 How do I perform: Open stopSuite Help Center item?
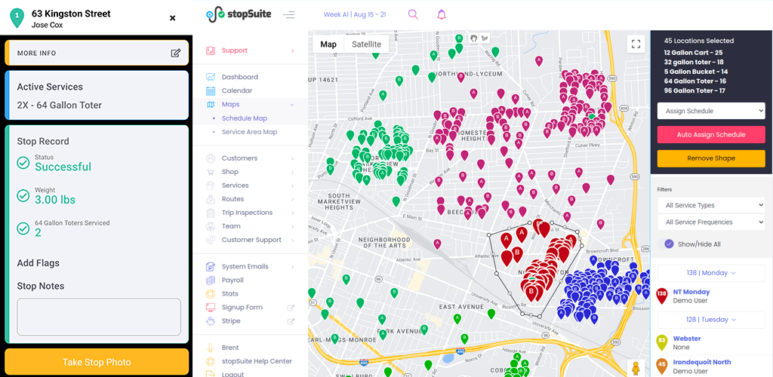pos(257,361)
